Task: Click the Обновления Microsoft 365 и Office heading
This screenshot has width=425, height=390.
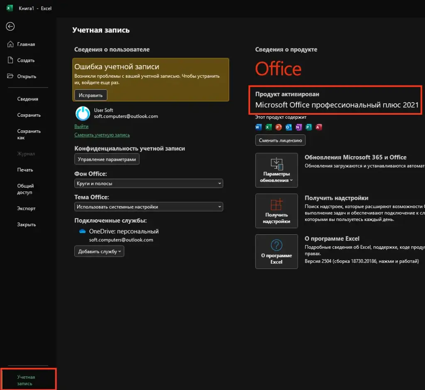Action: (x=355, y=157)
